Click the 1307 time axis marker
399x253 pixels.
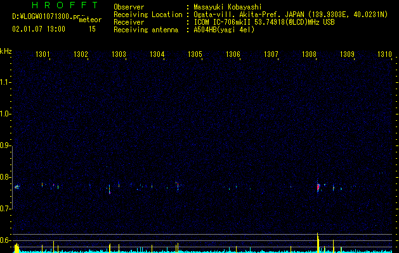(271, 54)
